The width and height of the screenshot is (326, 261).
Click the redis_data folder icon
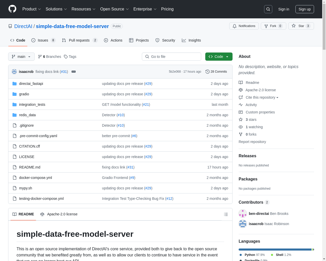coord(15,115)
